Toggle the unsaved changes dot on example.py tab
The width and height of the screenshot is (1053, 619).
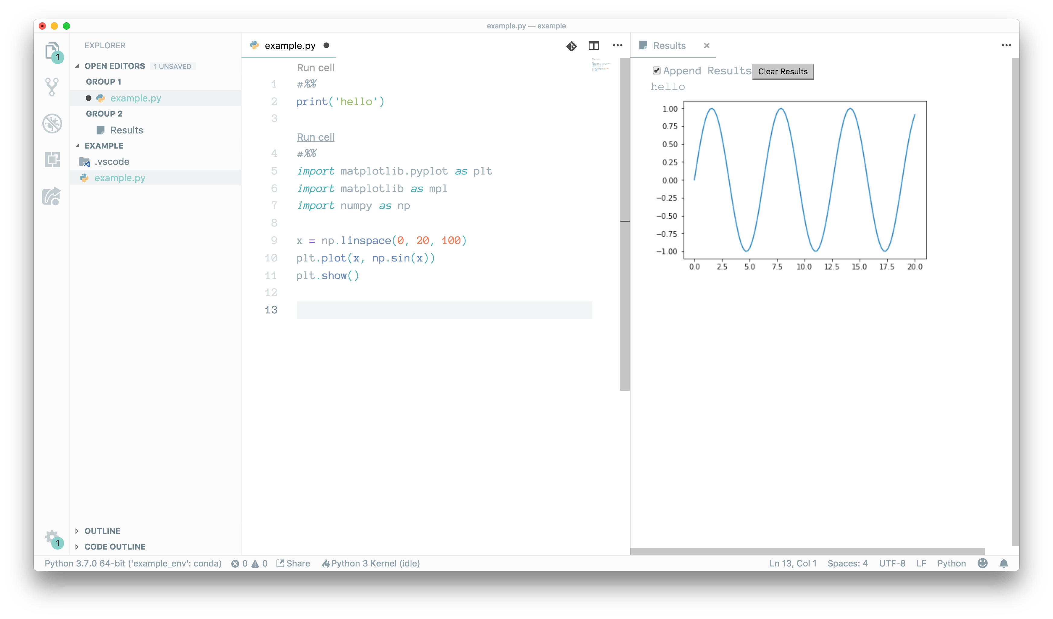326,46
